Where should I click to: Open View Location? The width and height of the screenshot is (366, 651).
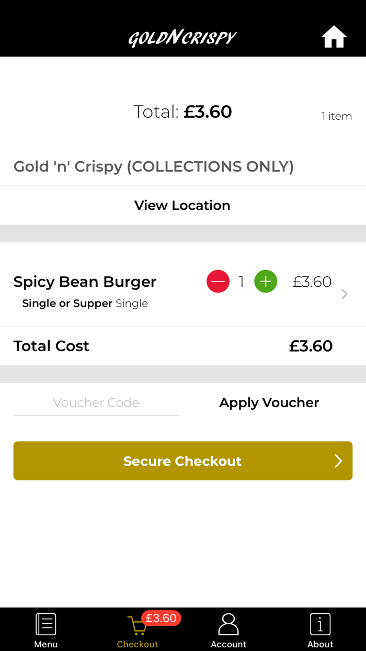click(182, 205)
